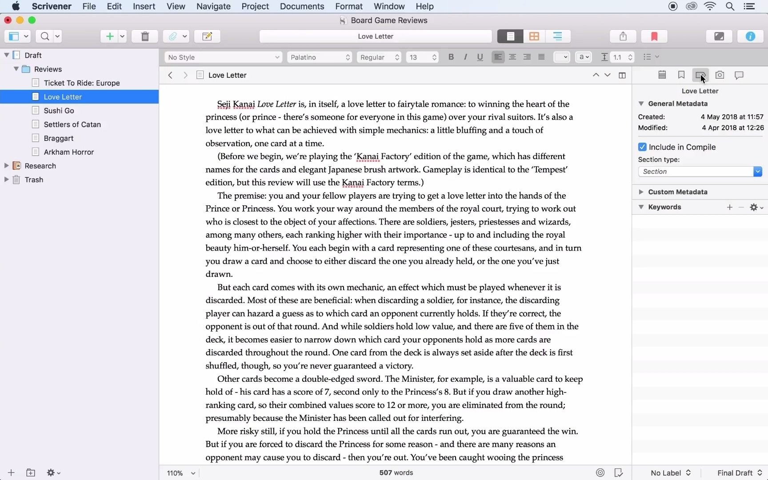Collapse Keywords section
The image size is (768, 480).
[x=641, y=207]
